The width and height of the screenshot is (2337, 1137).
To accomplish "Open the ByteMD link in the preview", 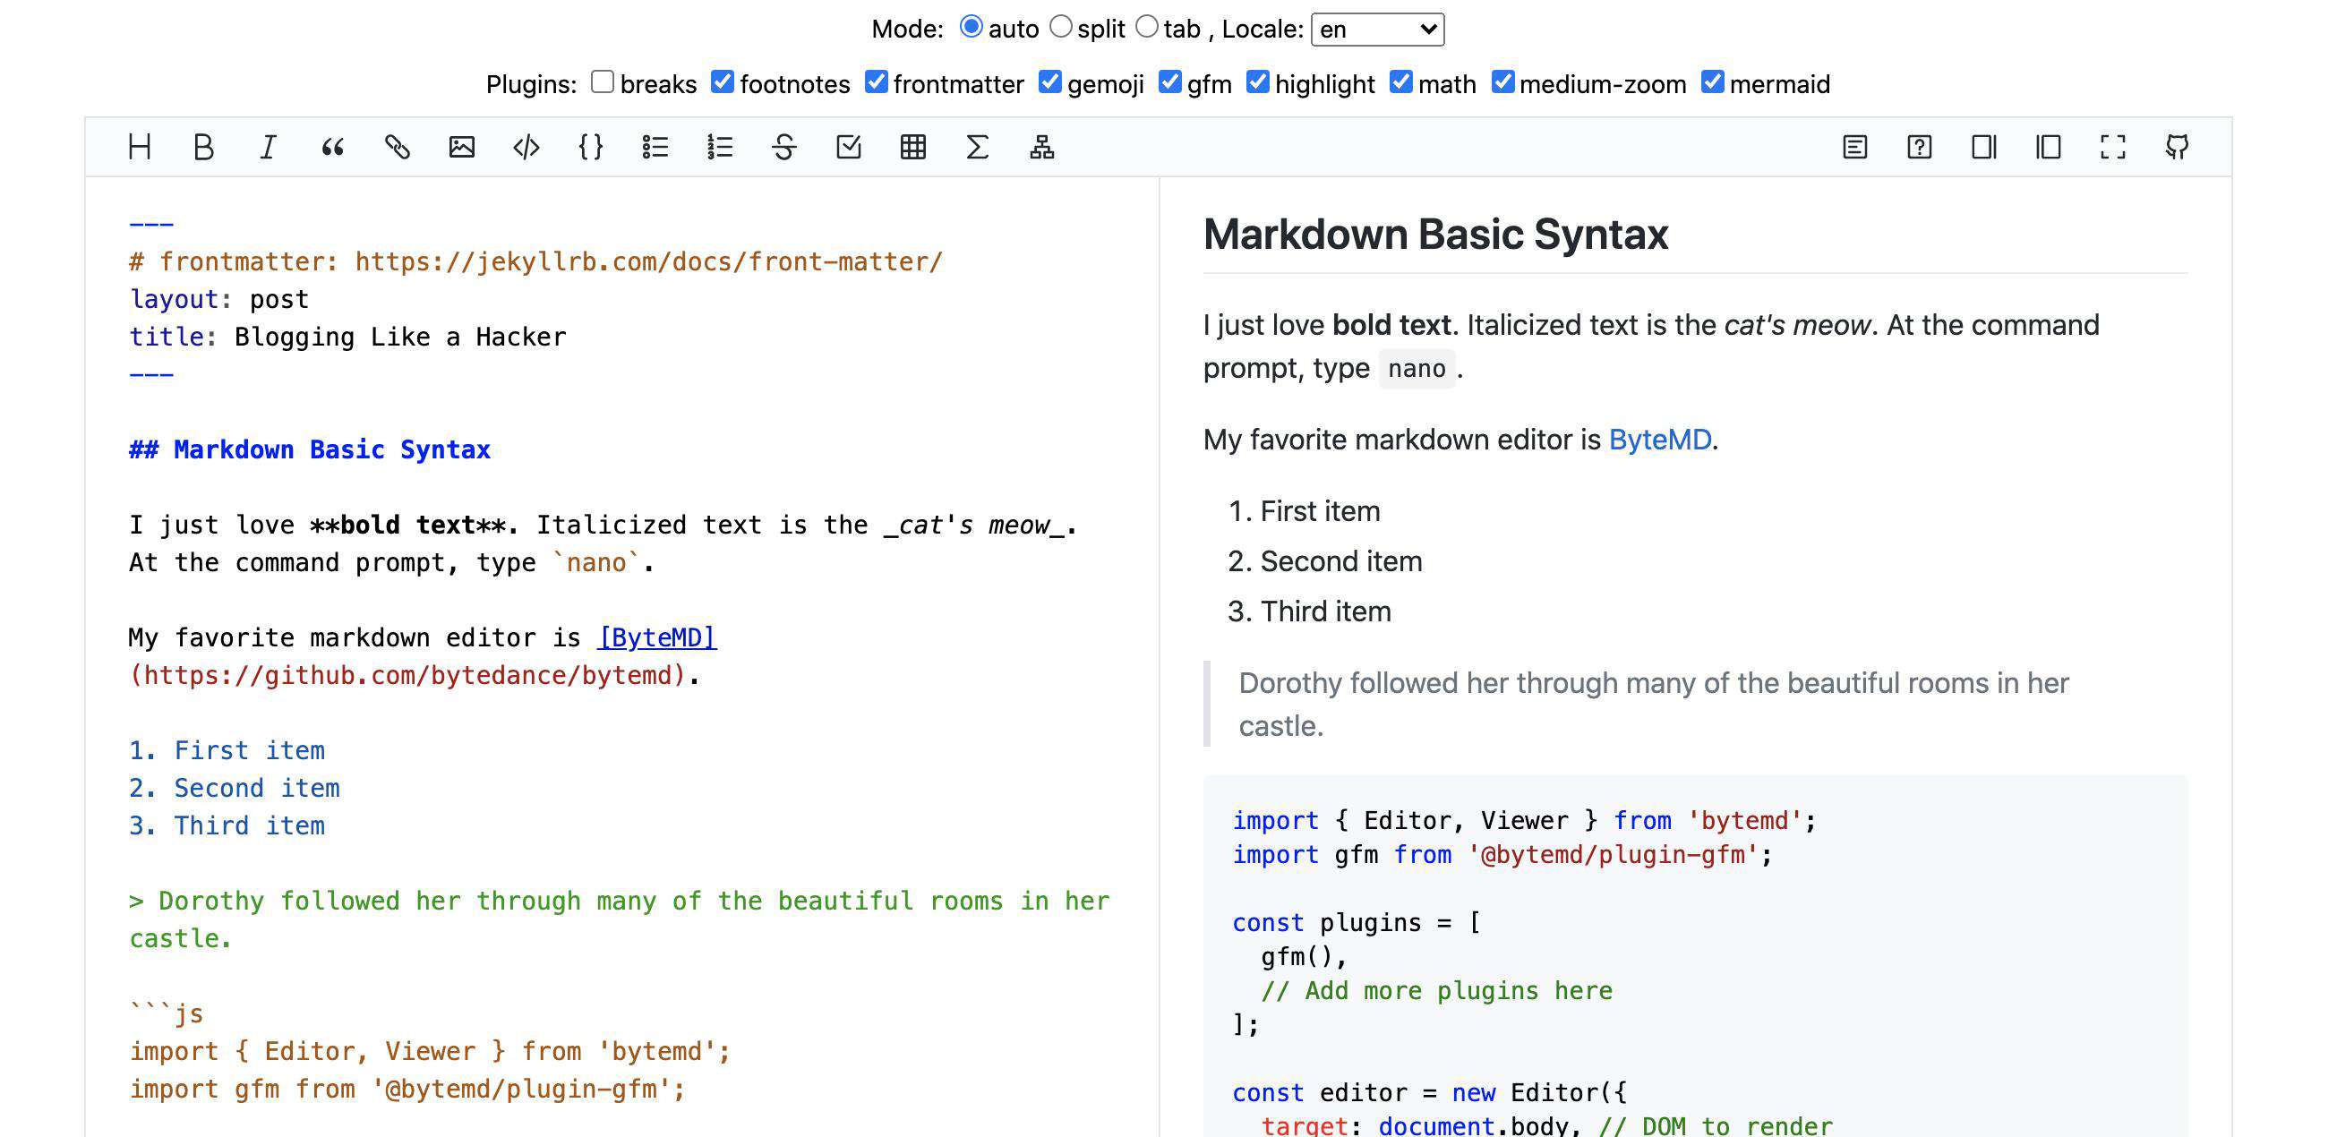I will pos(1659,440).
